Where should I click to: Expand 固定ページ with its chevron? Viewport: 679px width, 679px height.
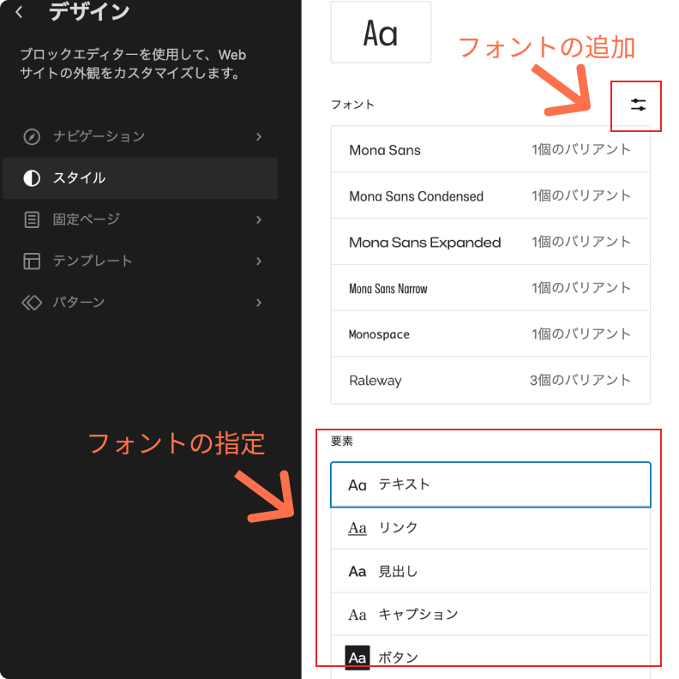[x=259, y=219]
